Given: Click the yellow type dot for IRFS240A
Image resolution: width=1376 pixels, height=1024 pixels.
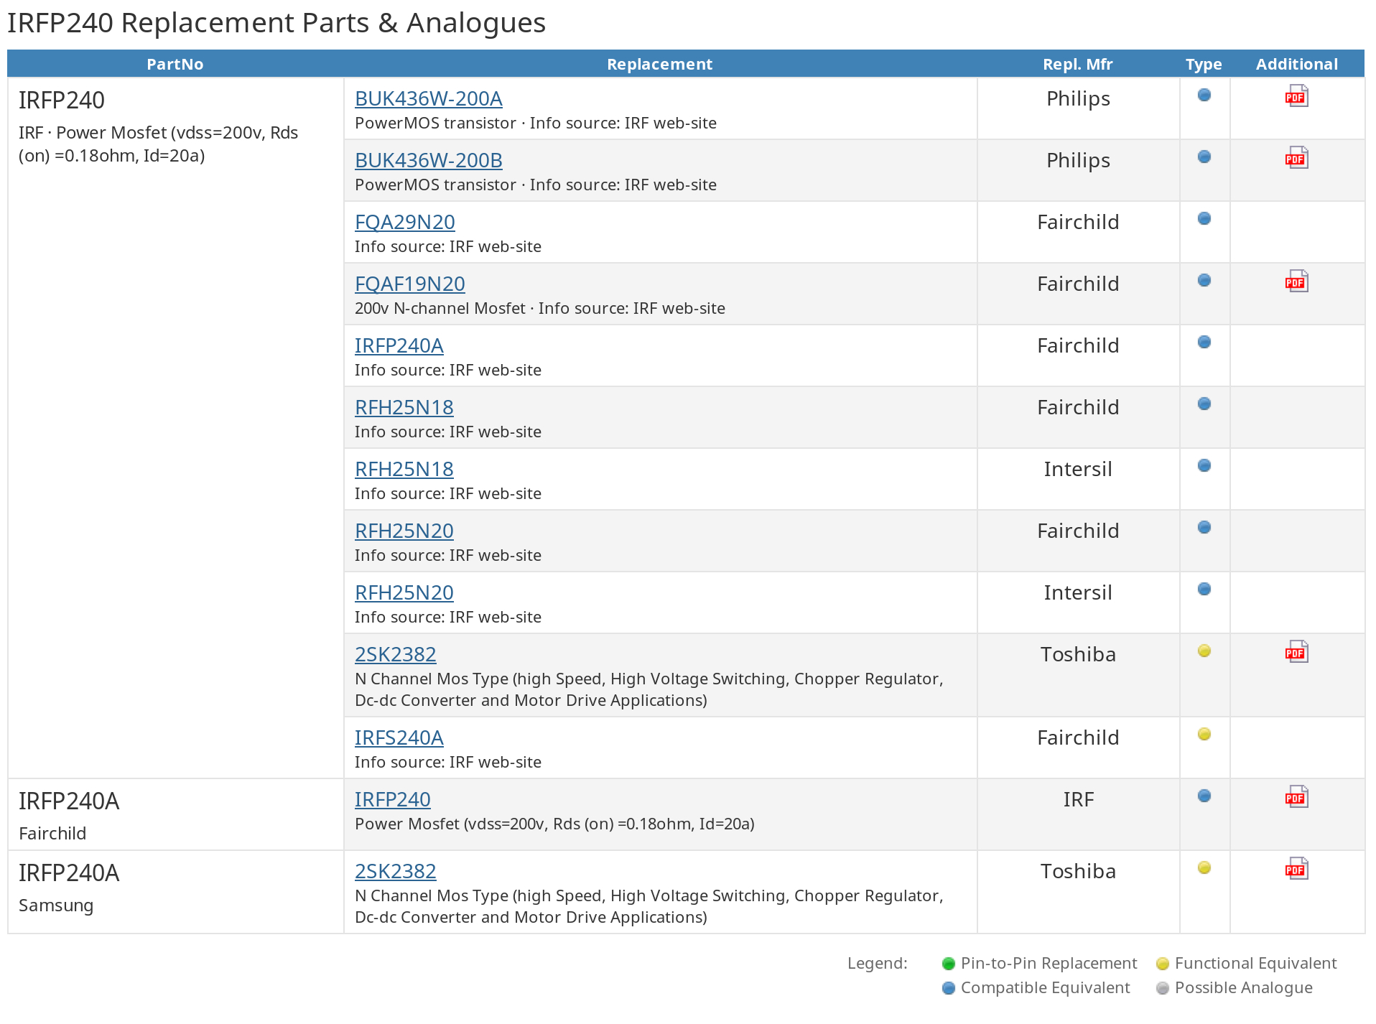Looking at the screenshot, I should (x=1204, y=734).
